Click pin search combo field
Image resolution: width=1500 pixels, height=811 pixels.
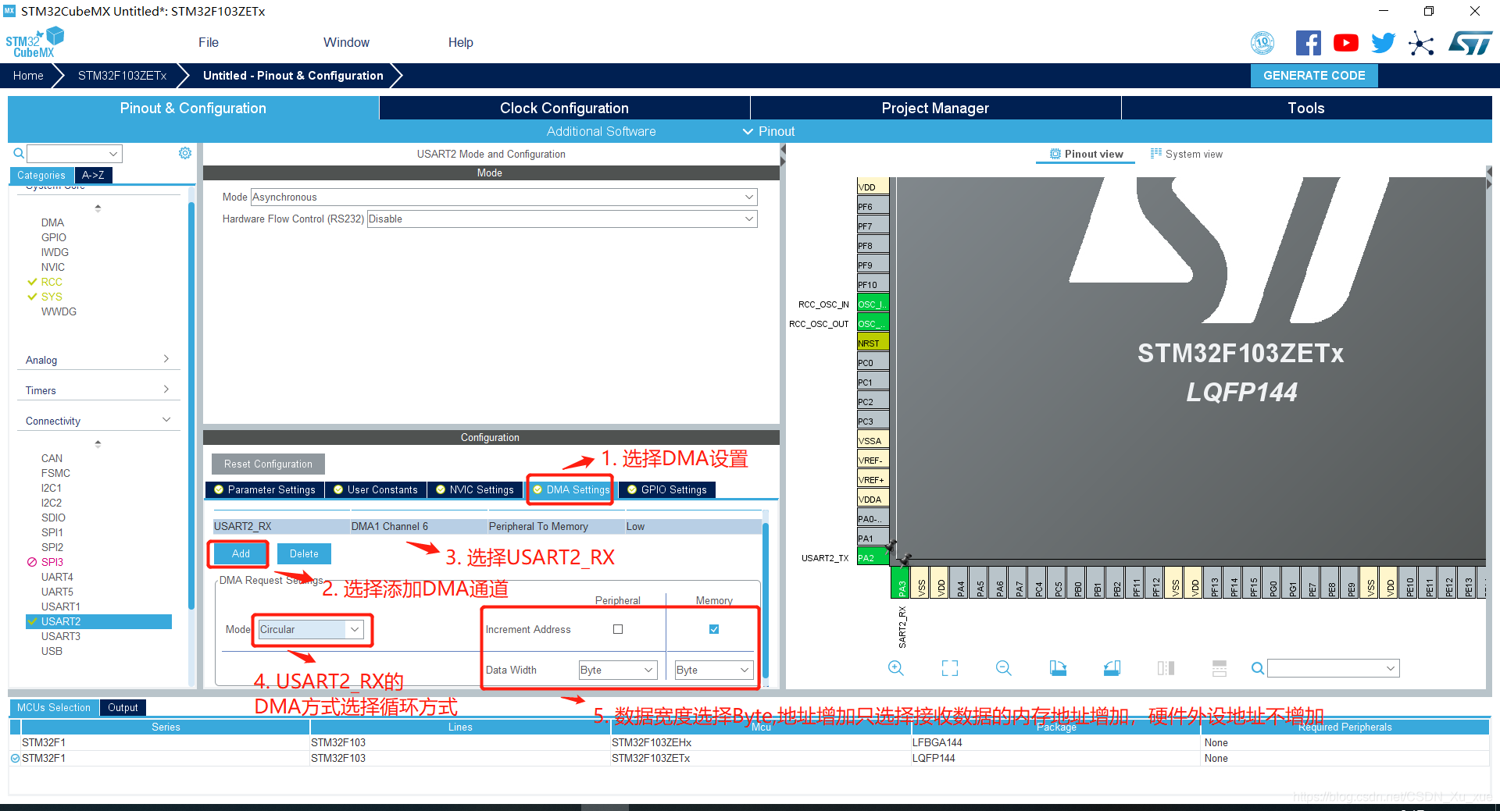click(x=1333, y=668)
